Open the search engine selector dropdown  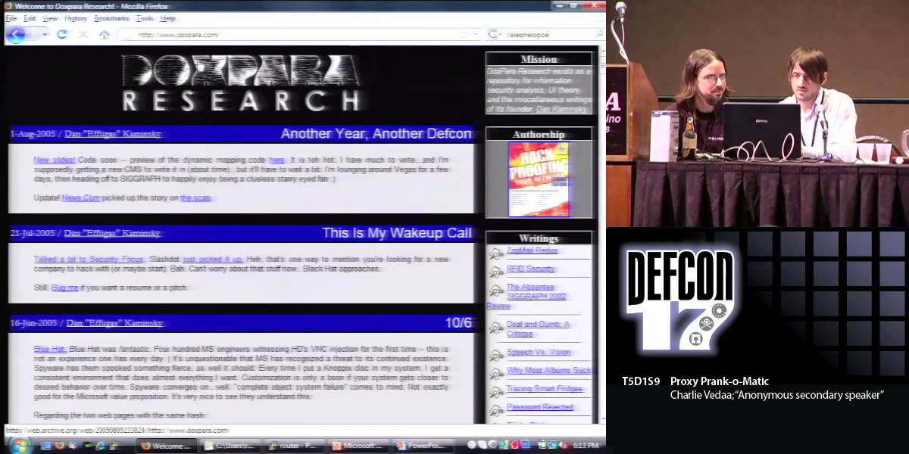[495, 34]
